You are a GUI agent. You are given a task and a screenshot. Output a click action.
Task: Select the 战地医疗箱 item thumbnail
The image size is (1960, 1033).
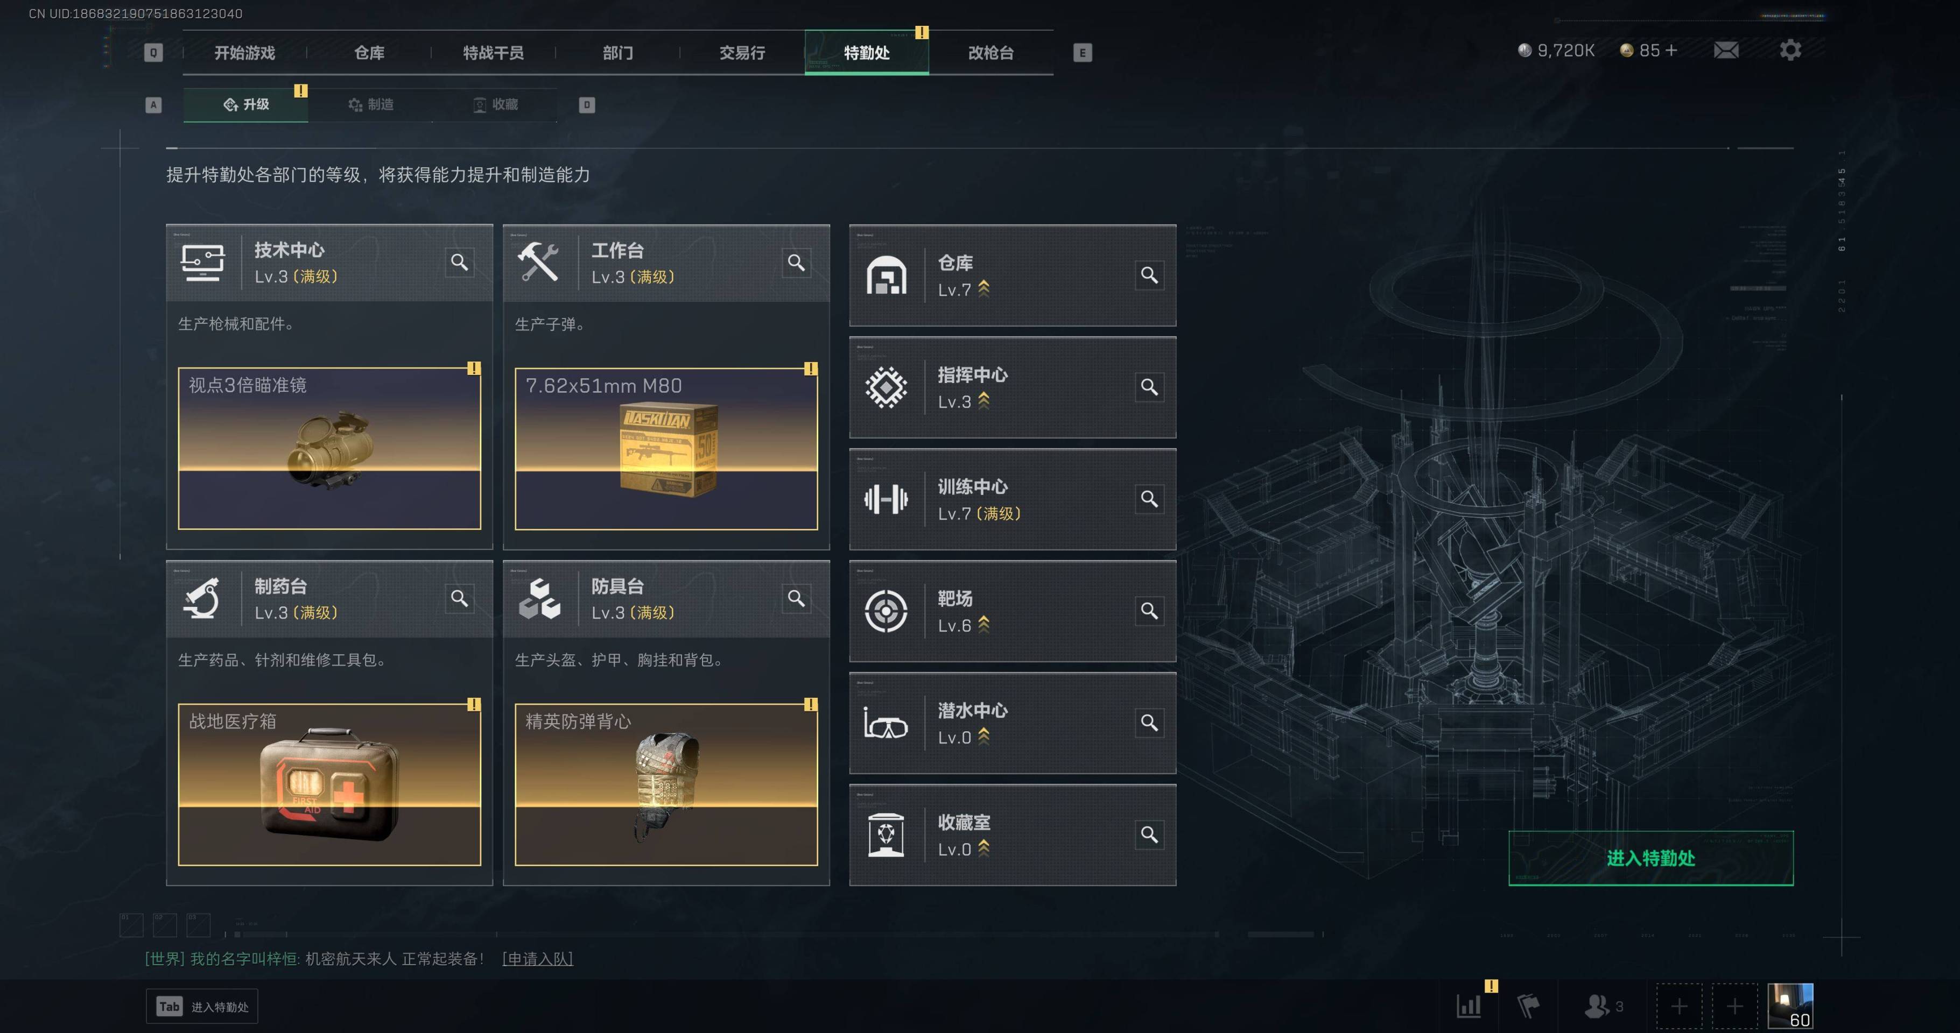point(329,784)
